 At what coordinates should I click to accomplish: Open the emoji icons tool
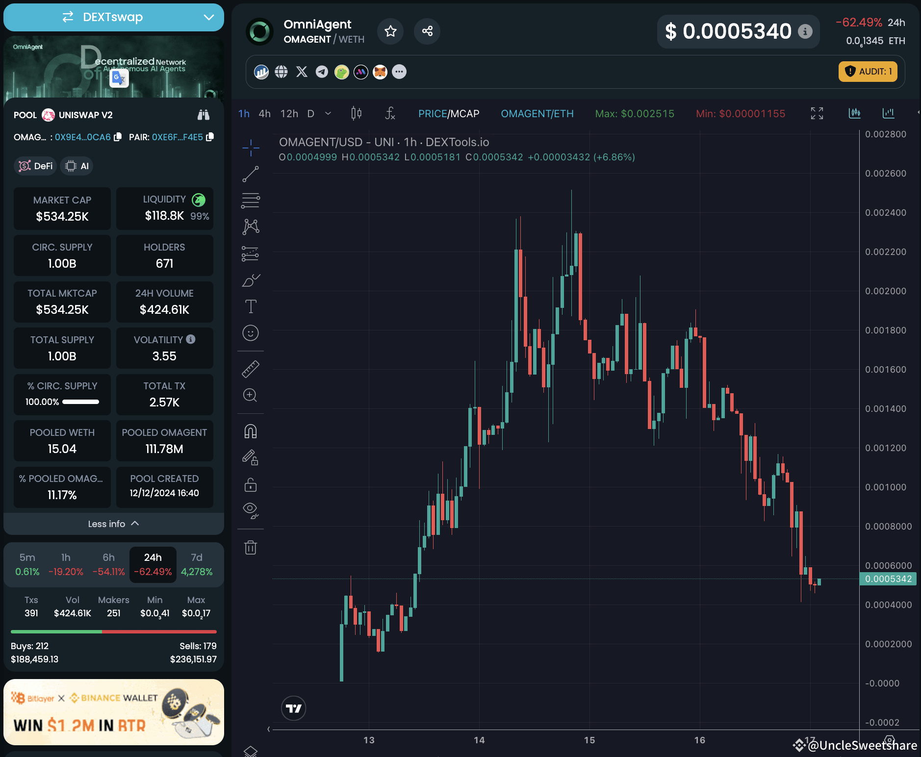click(x=251, y=333)
